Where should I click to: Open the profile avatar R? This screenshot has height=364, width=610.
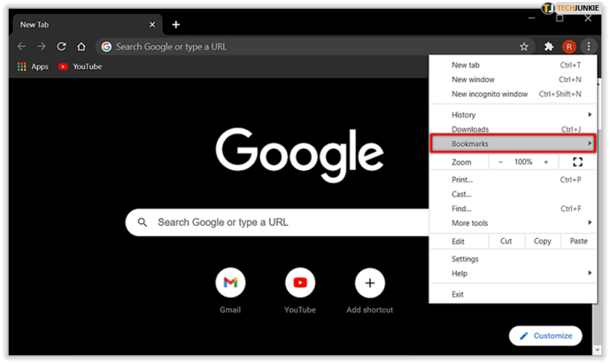coord(568,47)
